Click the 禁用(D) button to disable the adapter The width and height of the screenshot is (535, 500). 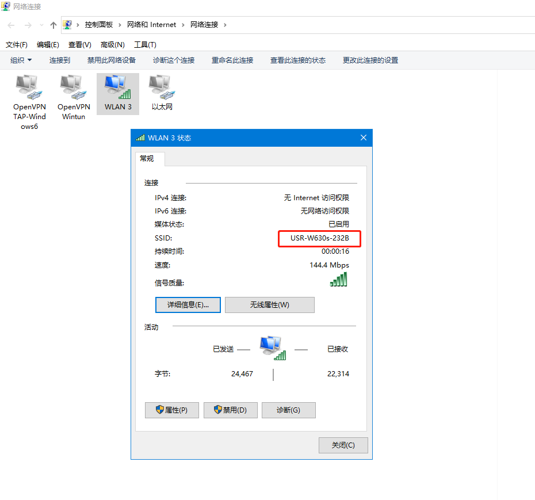230,410
